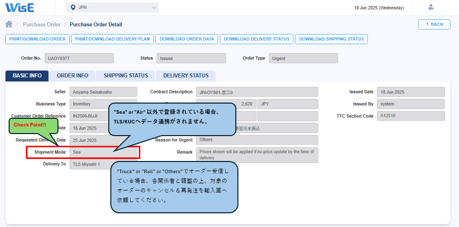This screenshot has width=459, height=227.
Task: Click Print/Download Order button
Action: 37,39
